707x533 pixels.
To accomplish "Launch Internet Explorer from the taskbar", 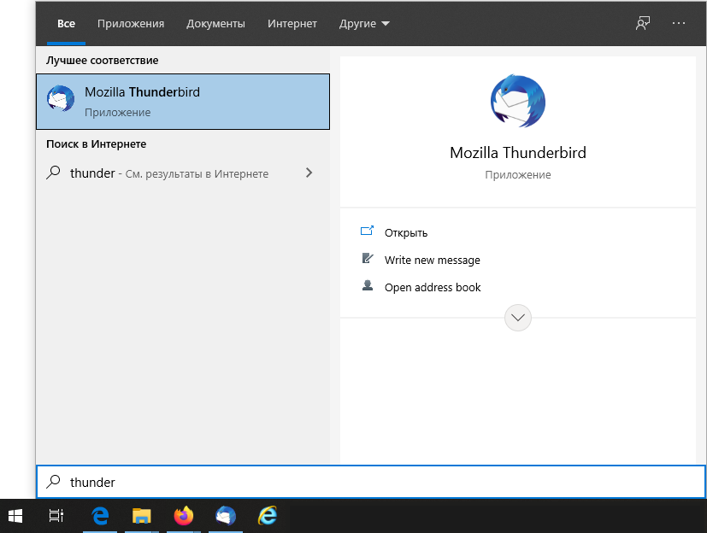I will pyautogui.click(x=268, y=515).
